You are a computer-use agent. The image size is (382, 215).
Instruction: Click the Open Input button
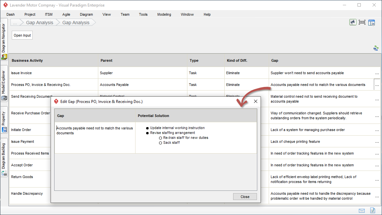pos(22,35)
